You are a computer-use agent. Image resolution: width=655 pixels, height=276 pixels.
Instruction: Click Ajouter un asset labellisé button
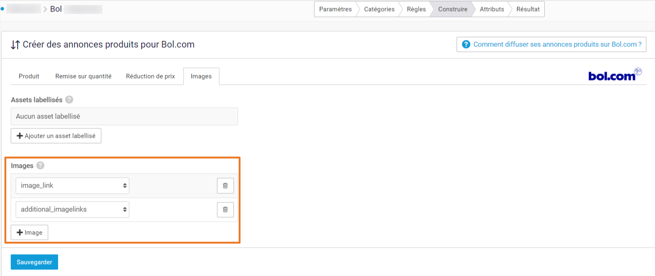(56, 136)
